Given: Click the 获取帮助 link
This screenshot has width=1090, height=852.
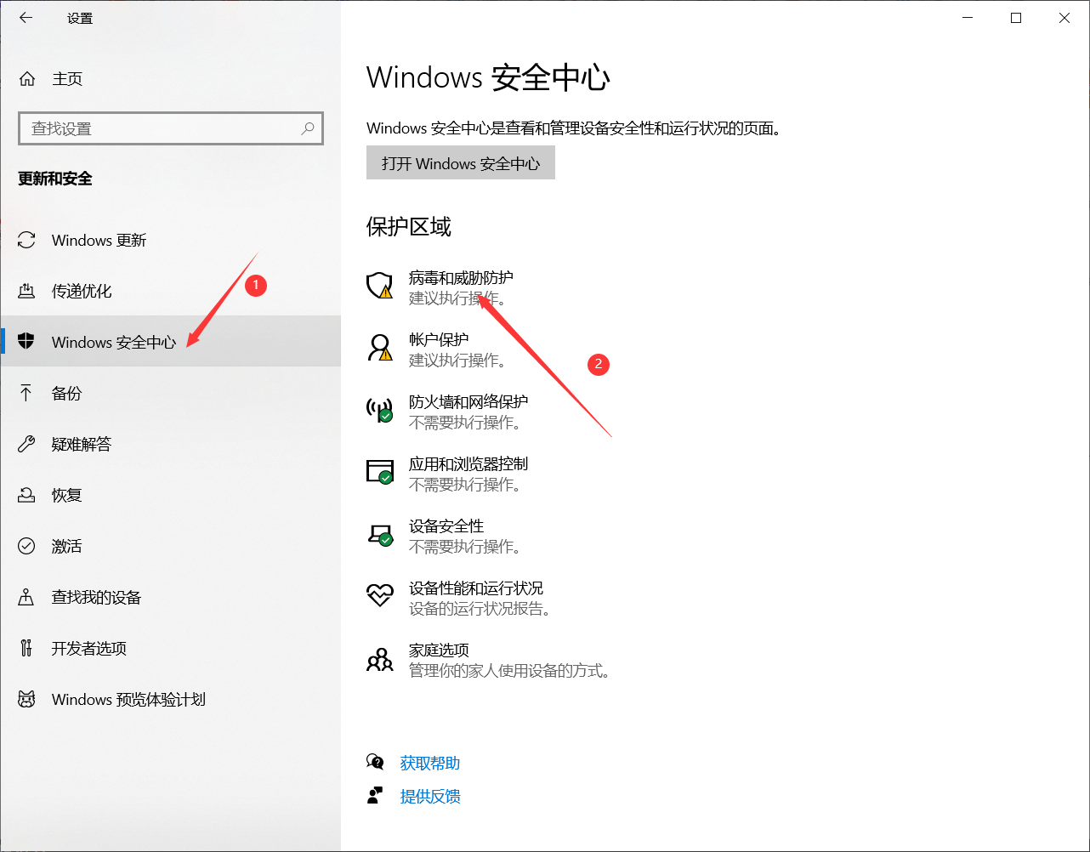Looking at the screenshot, I should (x=430, y=763).
